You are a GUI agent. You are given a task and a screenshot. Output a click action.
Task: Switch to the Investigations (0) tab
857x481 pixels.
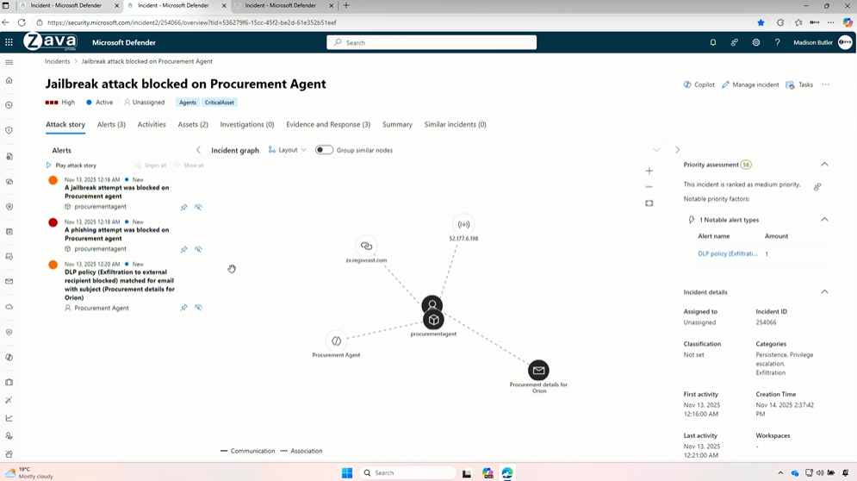(247, 124)
